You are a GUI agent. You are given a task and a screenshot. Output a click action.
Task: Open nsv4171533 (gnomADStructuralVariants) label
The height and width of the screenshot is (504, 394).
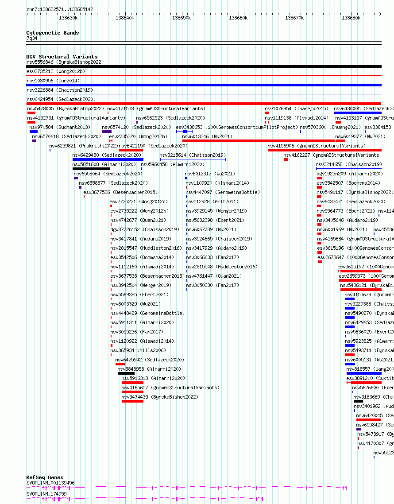point(156,109)
